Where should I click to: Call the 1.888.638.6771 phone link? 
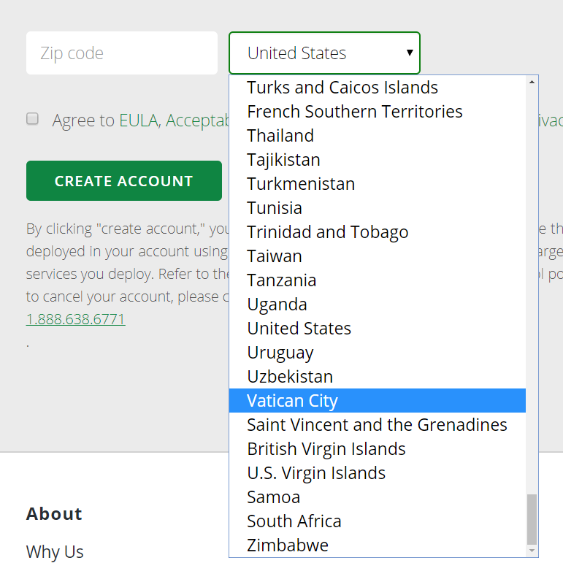point(75,319)
